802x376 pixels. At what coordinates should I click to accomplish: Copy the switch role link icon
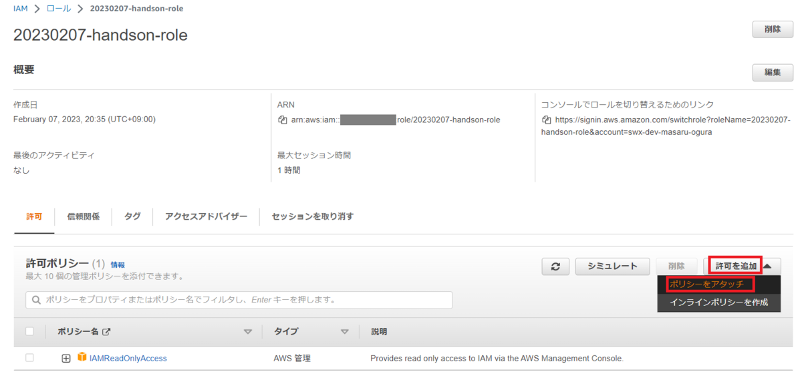click(547, 120)
